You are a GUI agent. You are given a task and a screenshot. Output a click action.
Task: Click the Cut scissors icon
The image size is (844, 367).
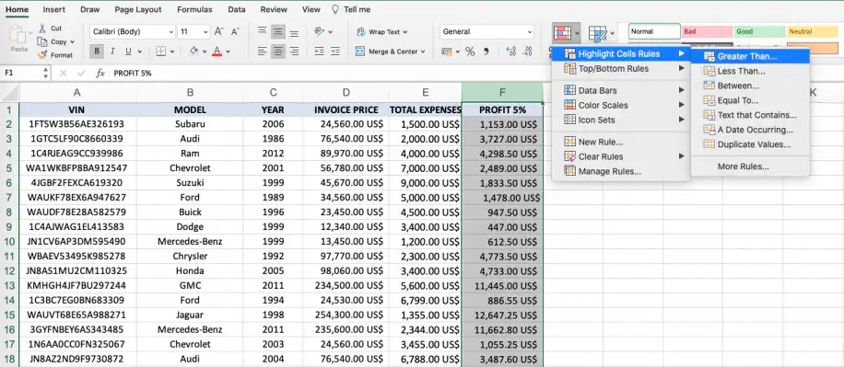[42, 28]
